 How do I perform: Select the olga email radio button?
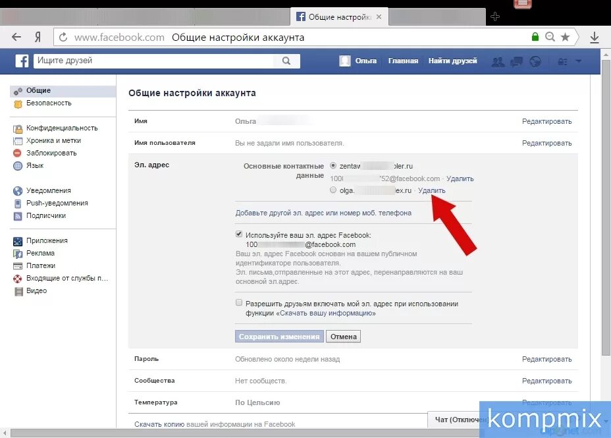coord(332,190)
